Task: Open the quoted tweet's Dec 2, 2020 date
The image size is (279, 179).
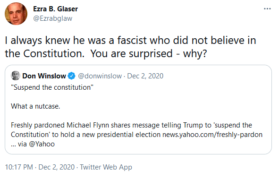Action: click(x=145, y=76)
